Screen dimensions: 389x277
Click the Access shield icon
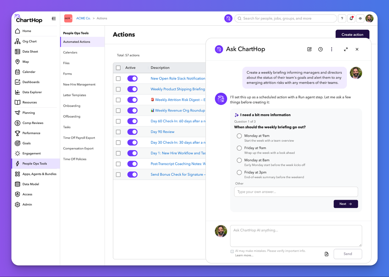tap(17, 195)
